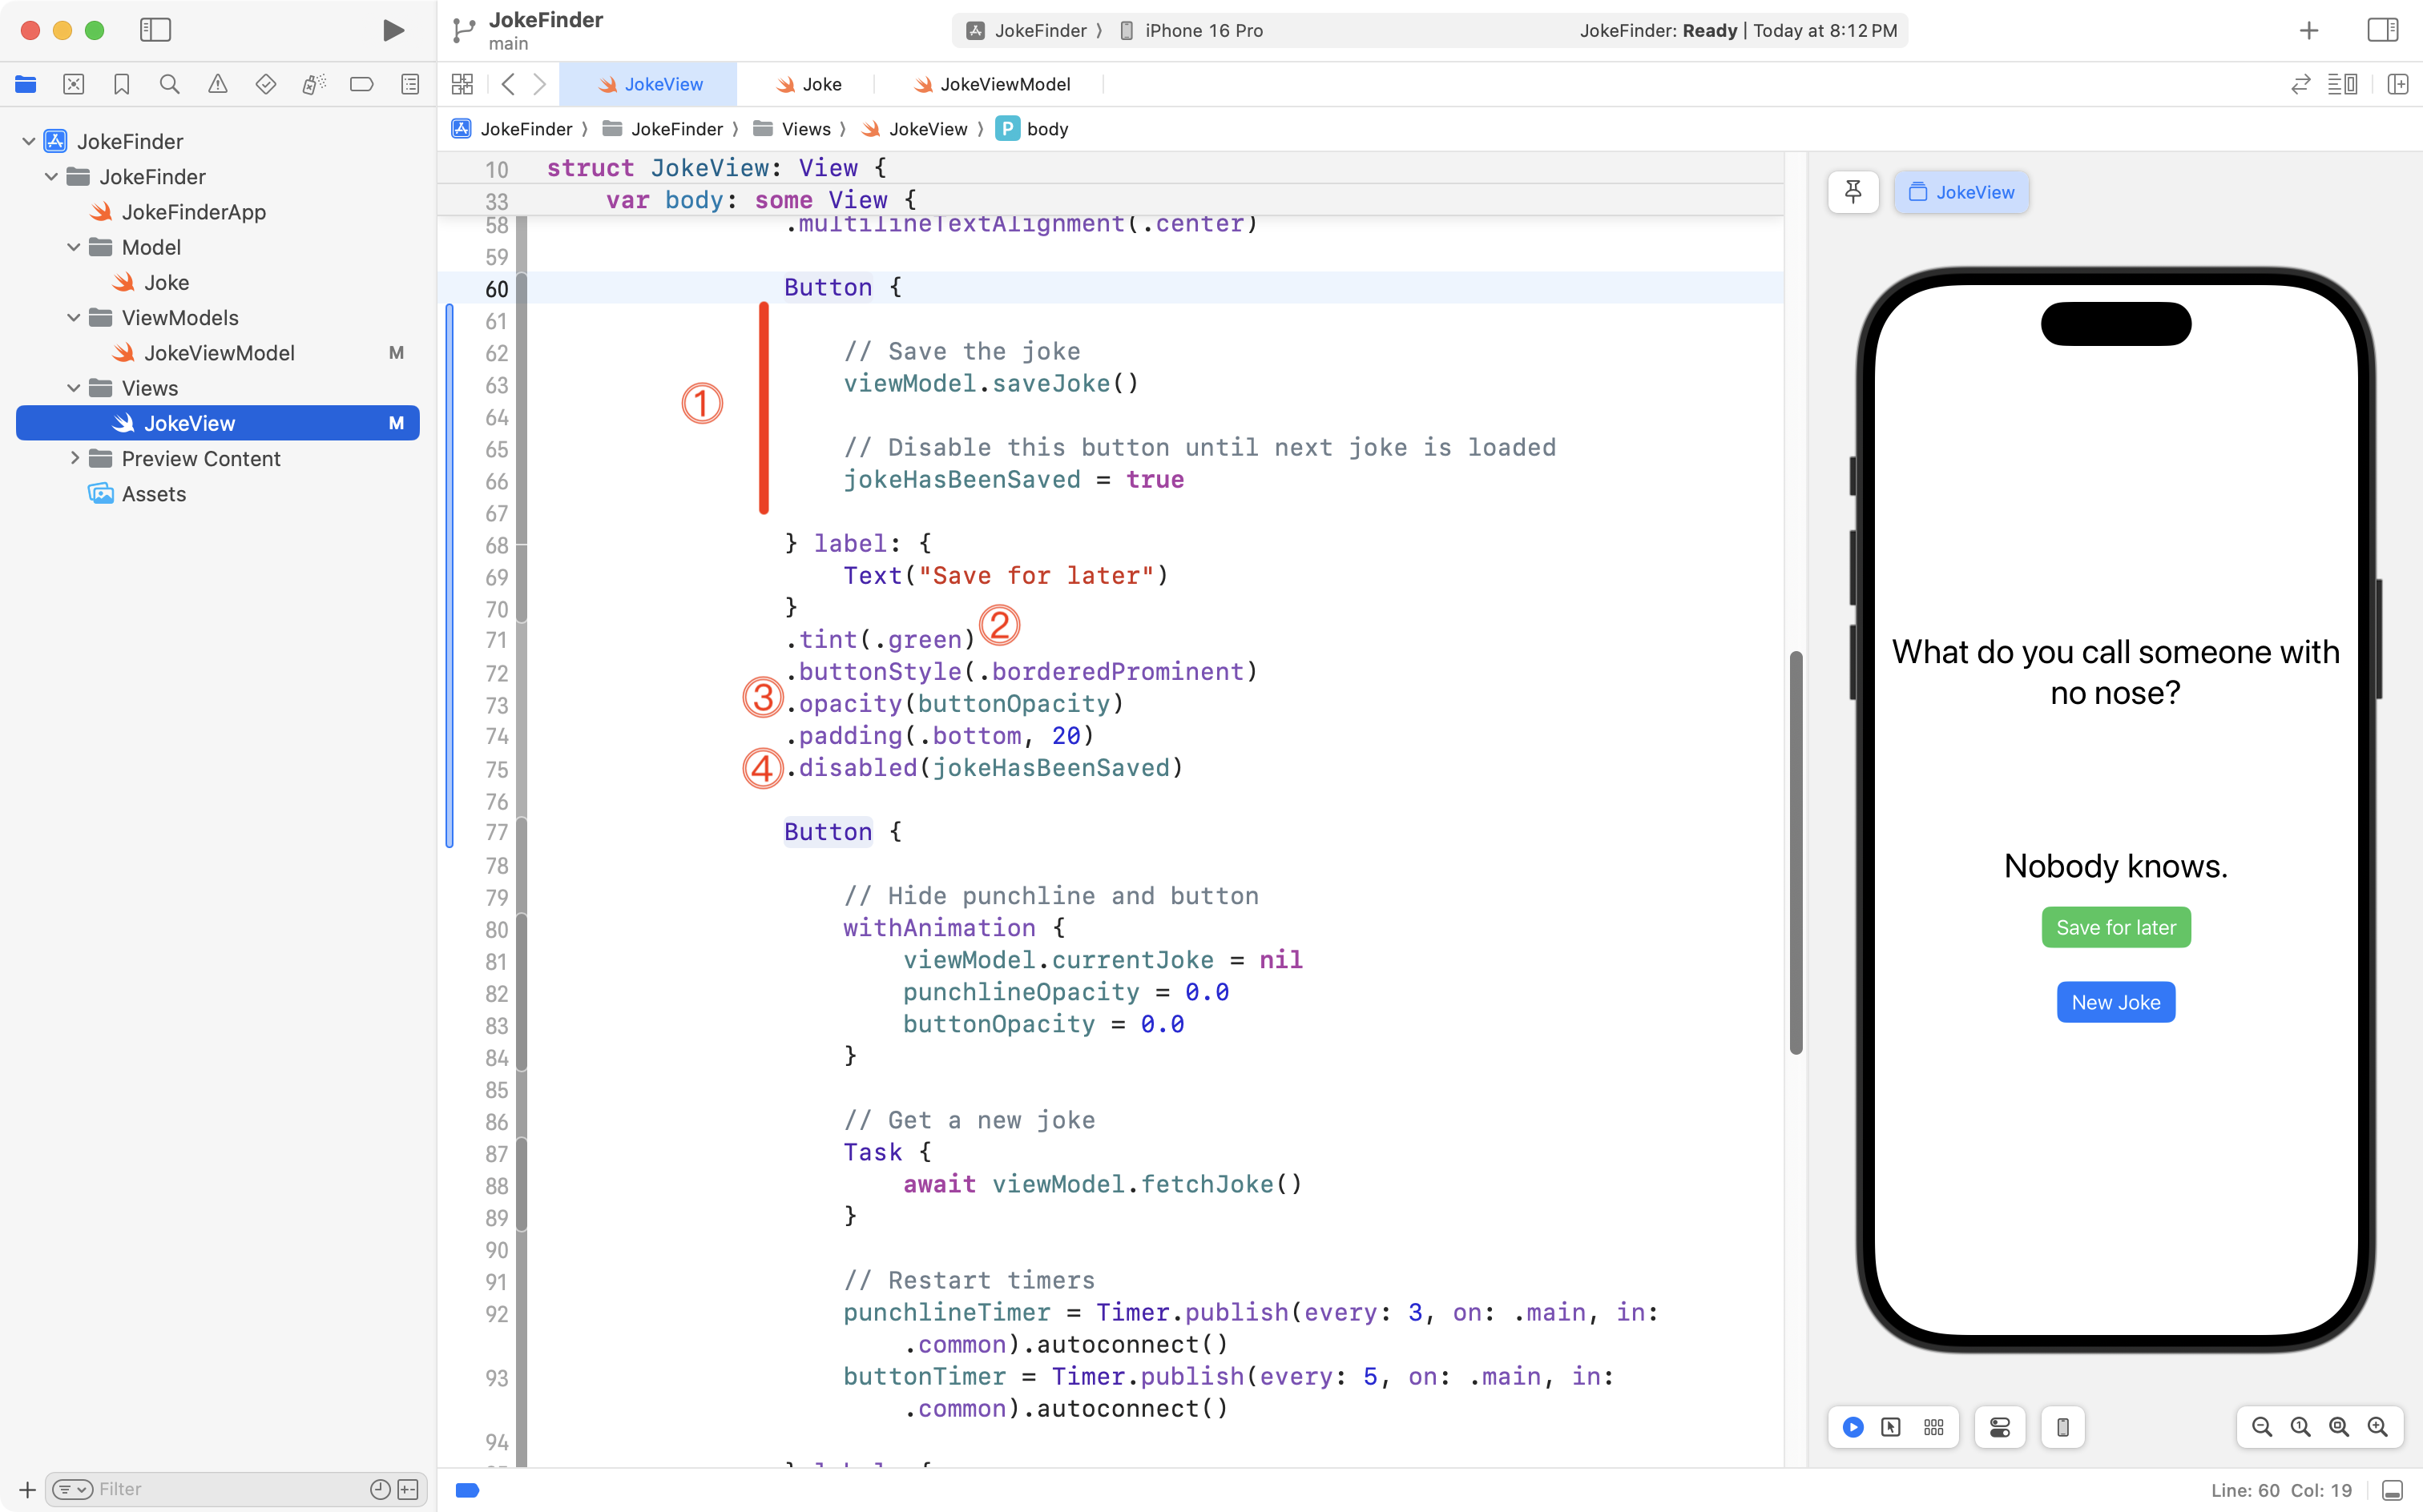Collapse the ViewModels folder
The height and width of the screenshot is (1512, 2423).
pyautogui.click(x=73, y=317)
